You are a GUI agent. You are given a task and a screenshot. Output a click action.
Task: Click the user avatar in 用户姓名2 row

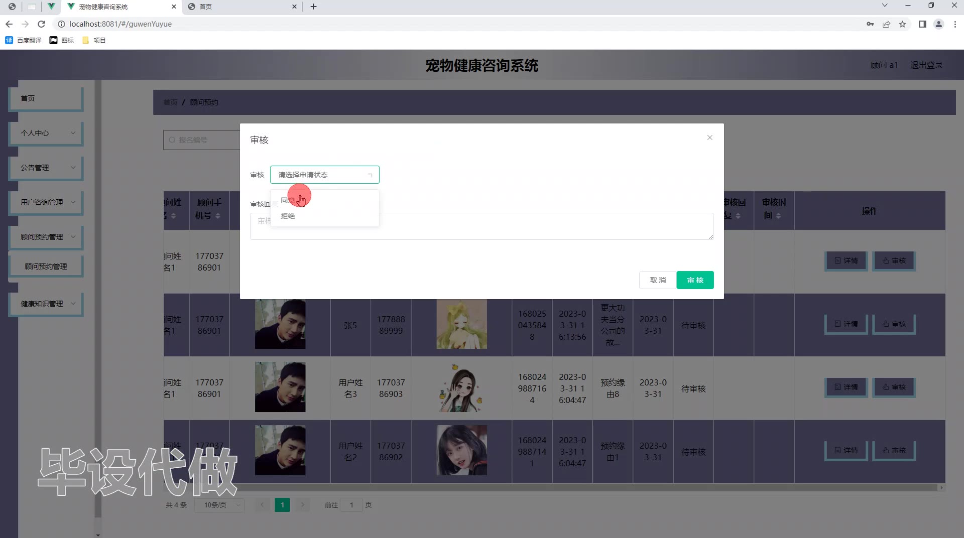pyautogui.click(x=461, y=451)
